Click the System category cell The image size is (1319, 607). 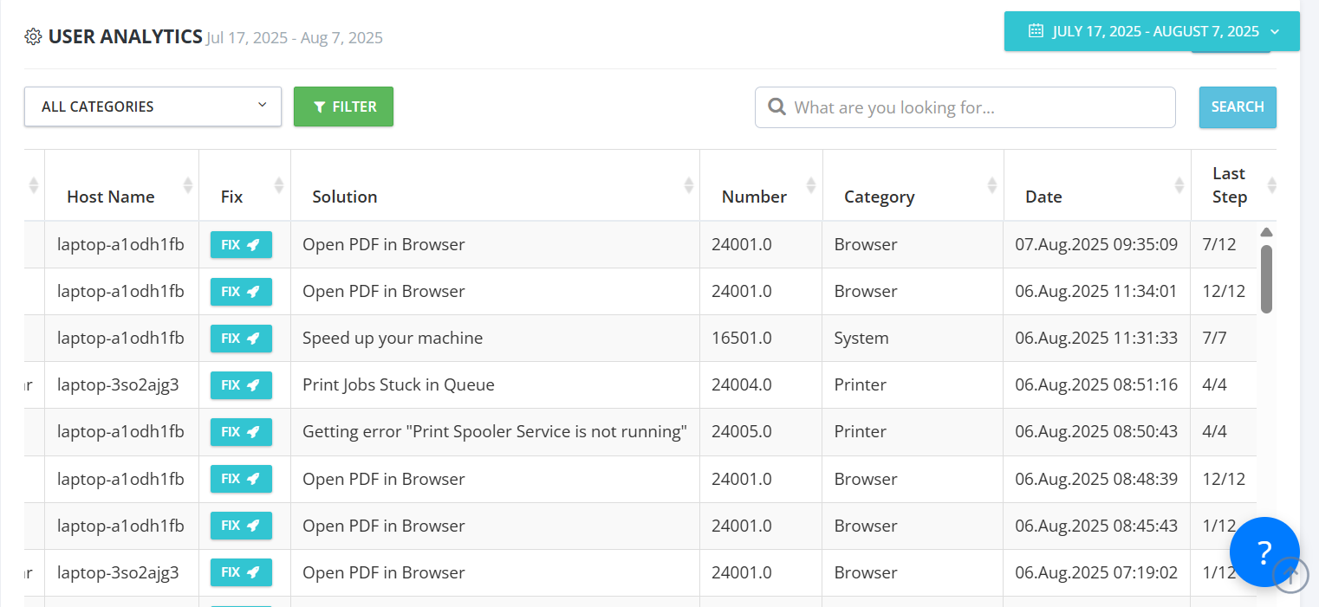click(x=913, y=339)
